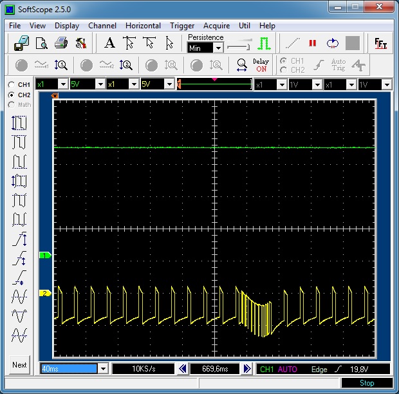Open the Display menu
This screenshot has height=394, width=399.
click(x=67, y=26)
